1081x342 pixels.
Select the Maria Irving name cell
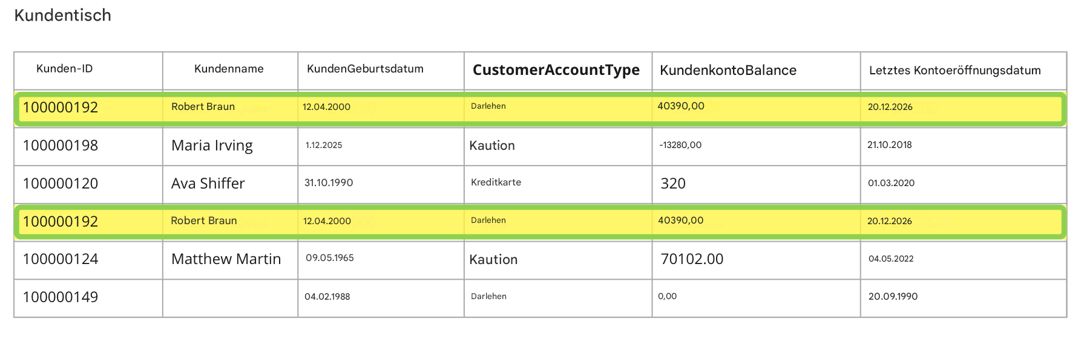click(x=230, y=146)
